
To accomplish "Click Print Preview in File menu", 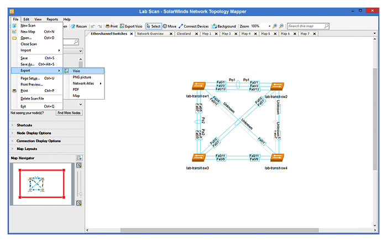I will 37,85.
